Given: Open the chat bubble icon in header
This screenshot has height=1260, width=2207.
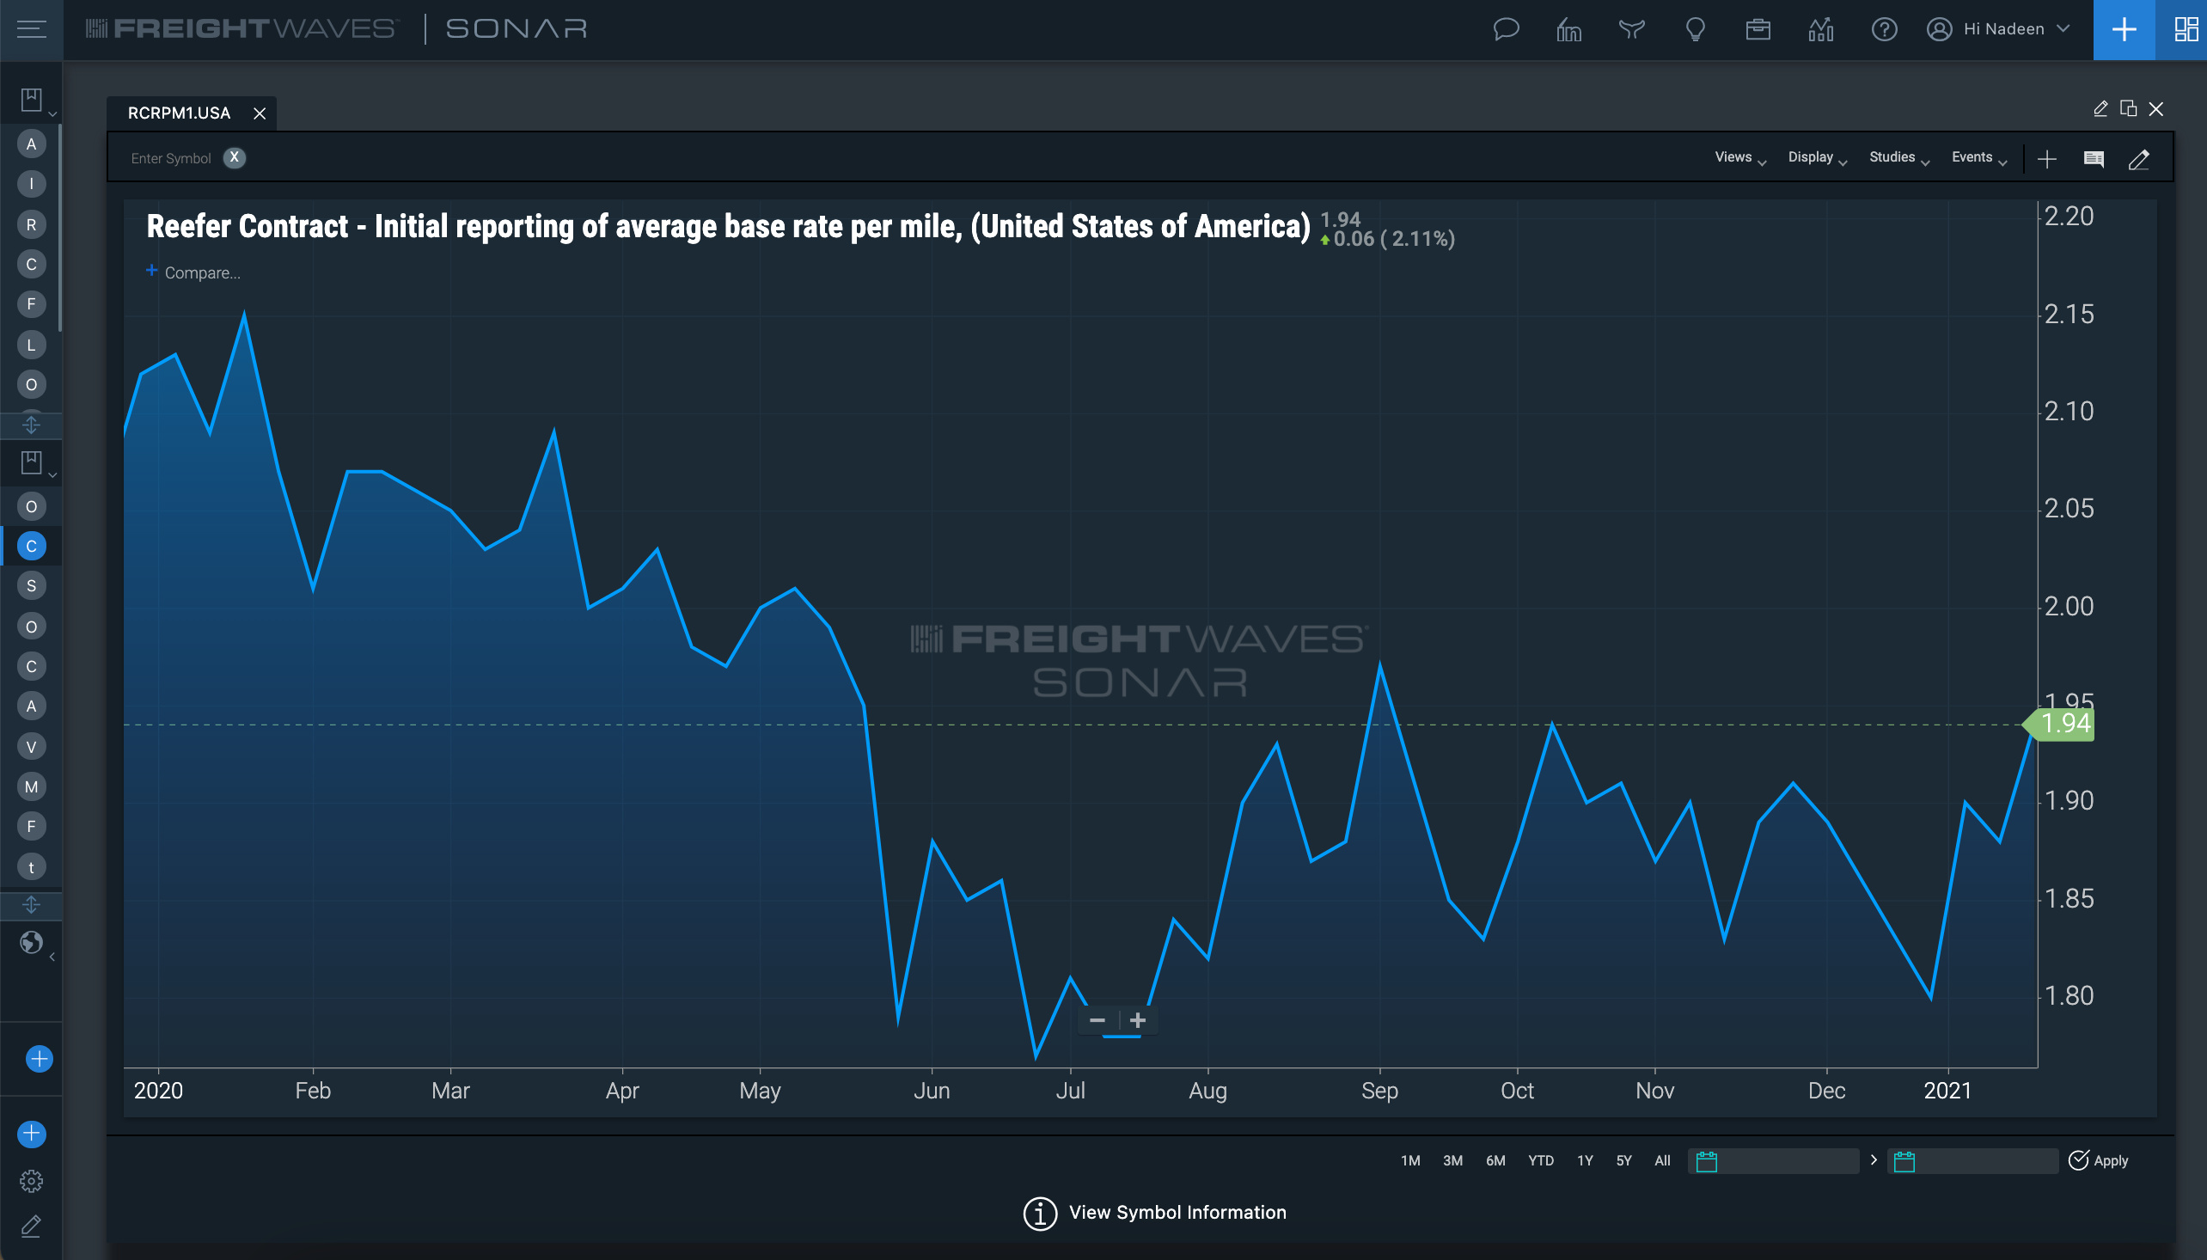Looking at the screenshot, I should click(1507, 29).
